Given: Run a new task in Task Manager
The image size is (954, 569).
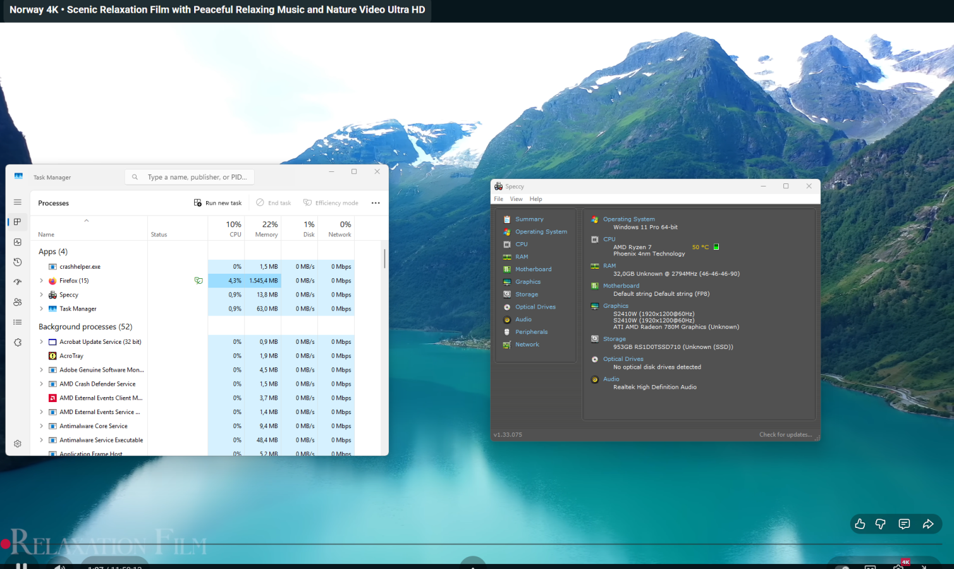Looking at the screenshot, I should pyautogui.click(x=217, y=202).
